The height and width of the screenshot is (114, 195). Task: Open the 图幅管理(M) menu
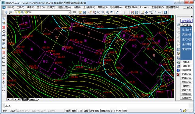click(173, 7)
